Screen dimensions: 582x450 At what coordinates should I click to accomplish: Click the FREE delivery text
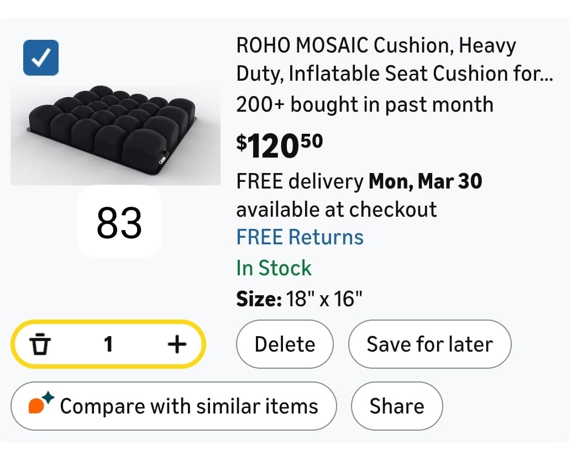300,181
